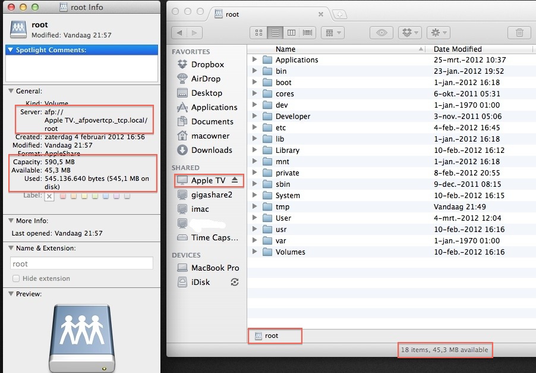Screen dimensions: 536x373
Task: Expand the Volumes folder
Action: tap(254, 252)
